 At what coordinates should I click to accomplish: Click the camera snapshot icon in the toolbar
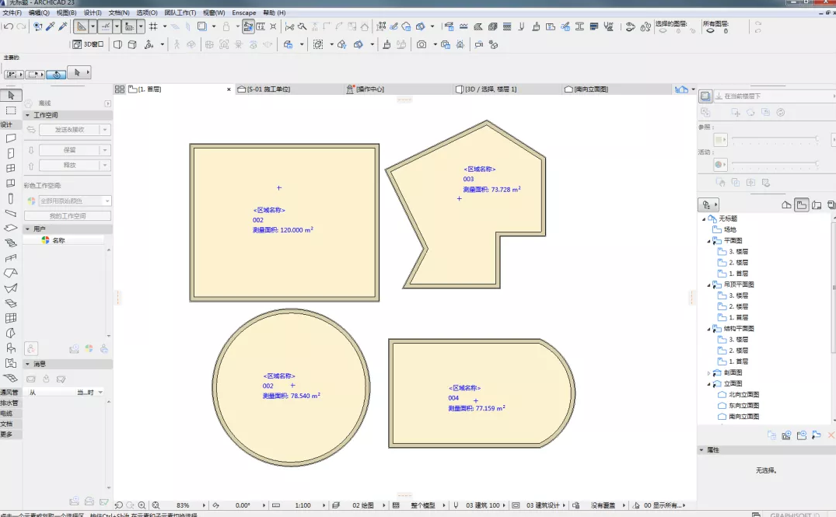421,44
